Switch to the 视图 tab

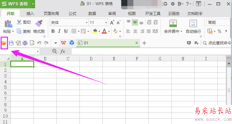132,14
